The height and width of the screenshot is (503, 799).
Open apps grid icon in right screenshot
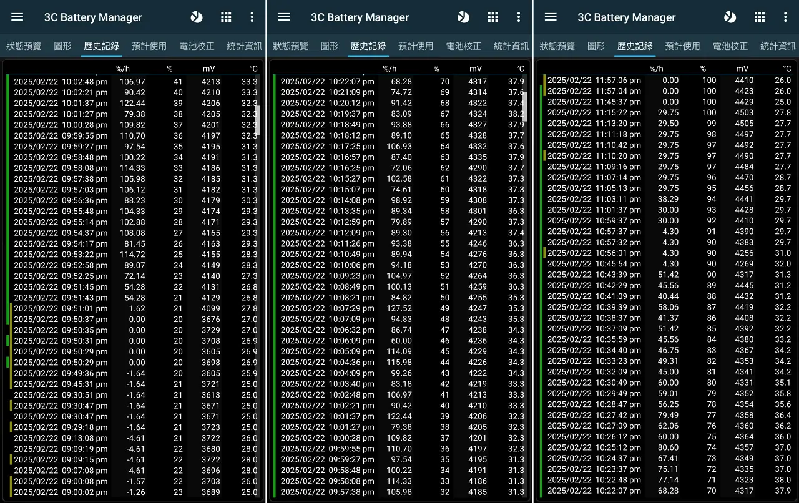[759, 17]
